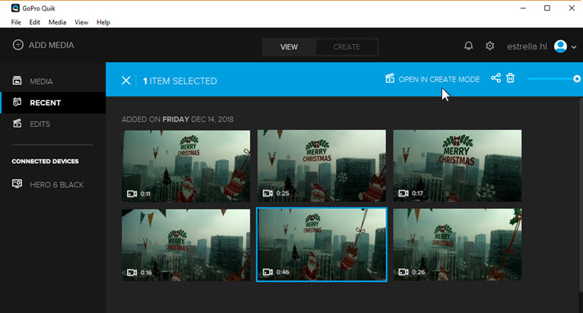
Task: Select the 0:17 video thumbnail
Action: click(x=457, y=166)
